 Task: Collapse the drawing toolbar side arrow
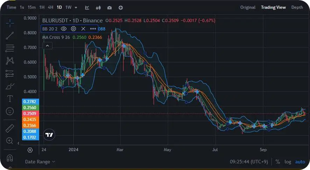pos(19,143)
